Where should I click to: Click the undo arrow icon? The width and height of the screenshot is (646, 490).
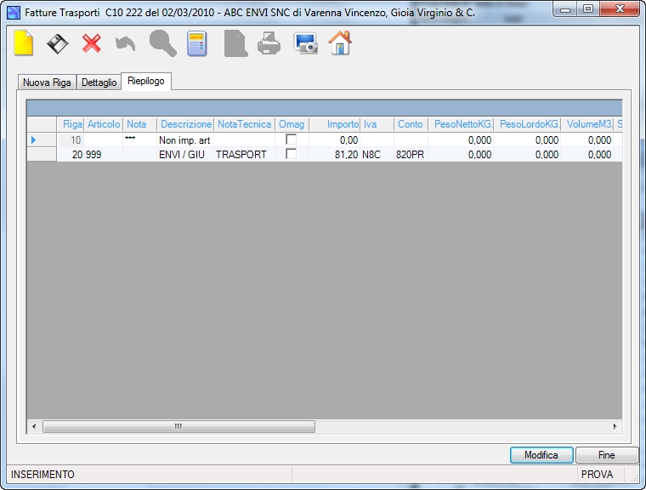click(125, 43)
